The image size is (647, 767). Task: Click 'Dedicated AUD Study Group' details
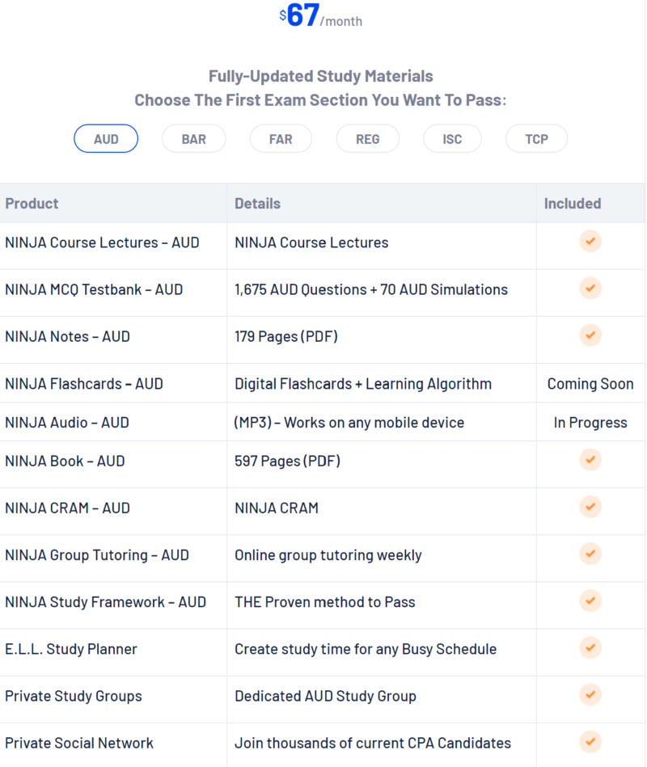[325, 696]
